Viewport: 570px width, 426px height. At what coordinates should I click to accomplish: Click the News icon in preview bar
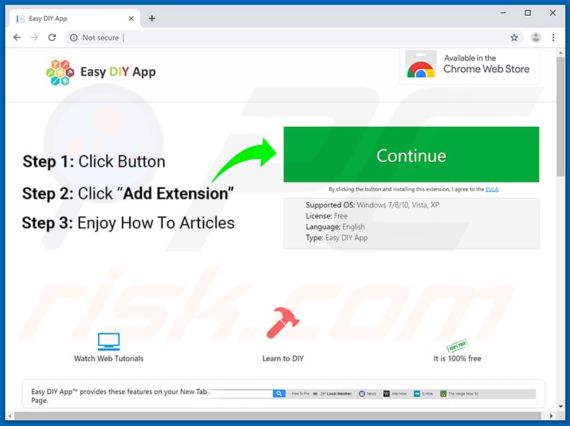[361, 394]
